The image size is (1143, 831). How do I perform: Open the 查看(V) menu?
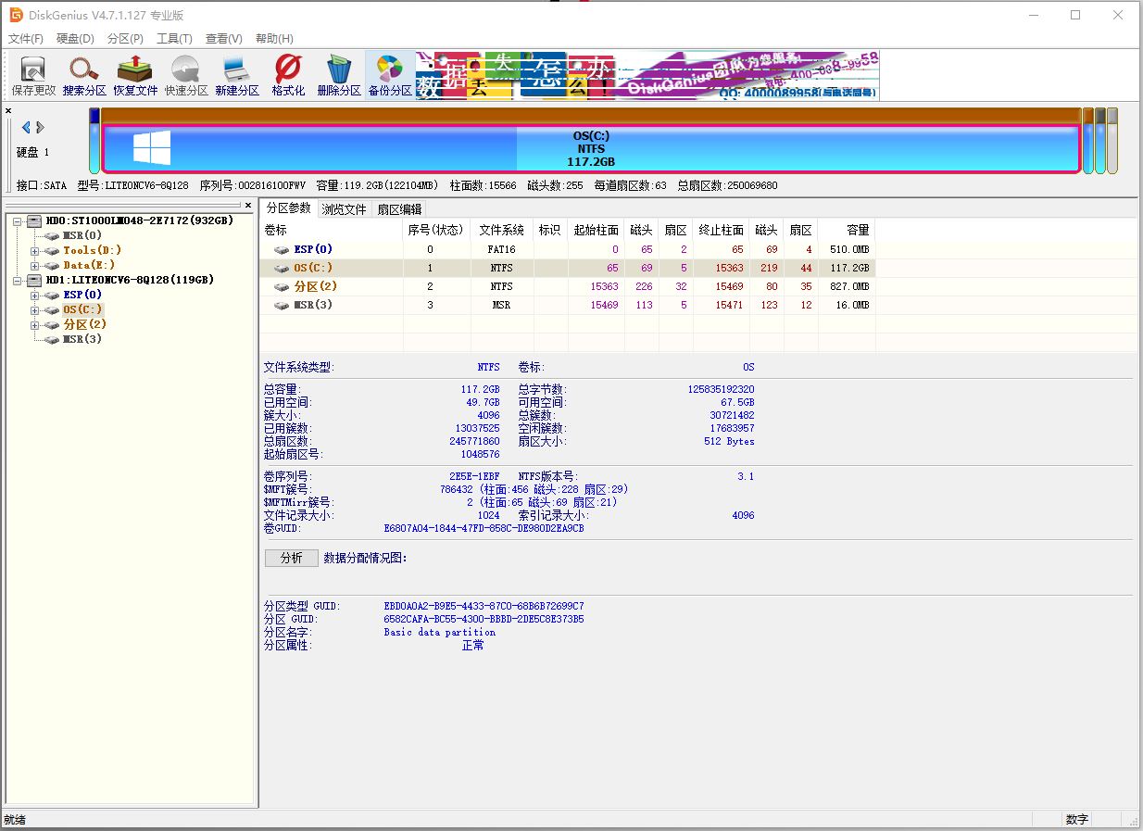pos(223,39)
